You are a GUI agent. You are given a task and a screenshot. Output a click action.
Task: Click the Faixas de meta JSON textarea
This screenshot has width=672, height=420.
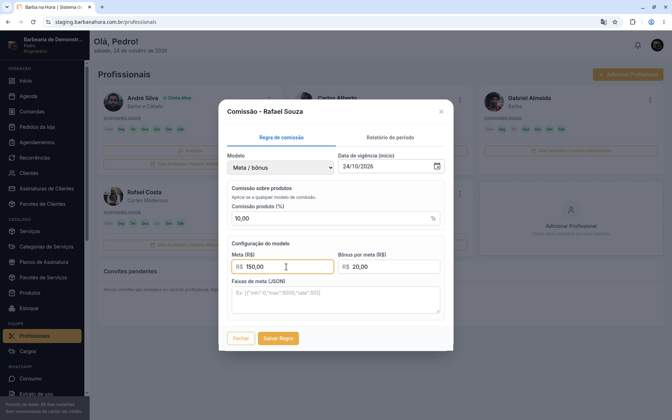coord(336,300)
